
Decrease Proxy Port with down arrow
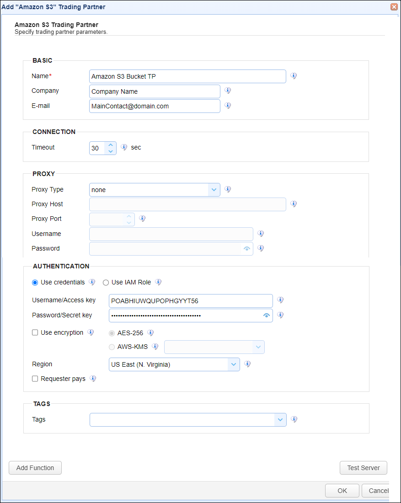129,223
